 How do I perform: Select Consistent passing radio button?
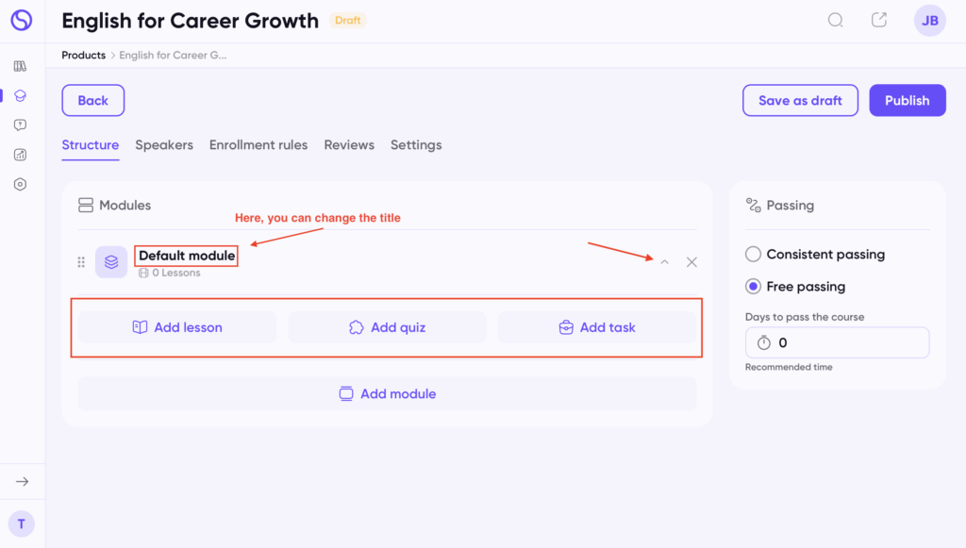click(753, 255)
